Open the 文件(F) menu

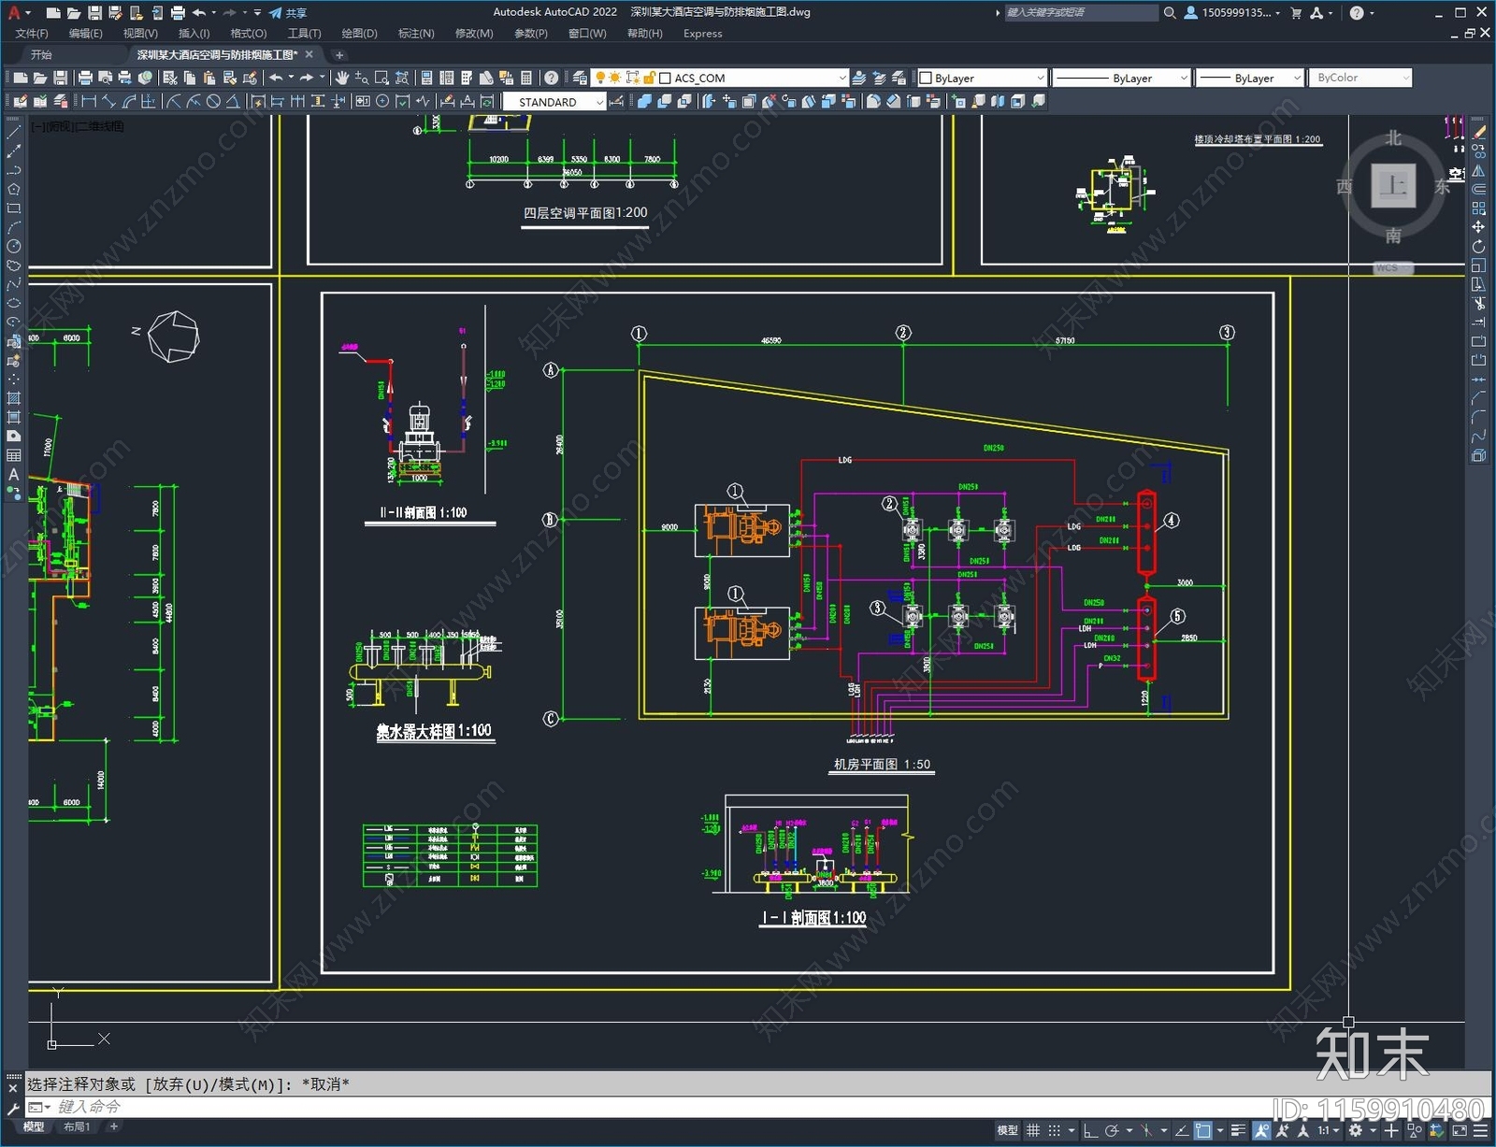coord(32,33)
